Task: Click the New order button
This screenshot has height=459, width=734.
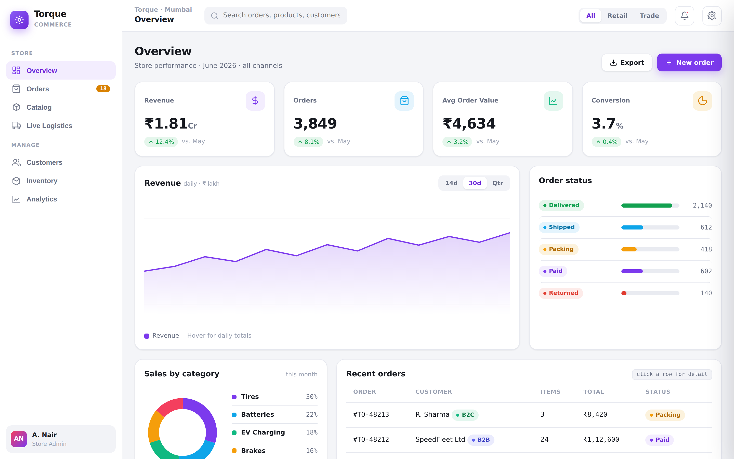Action: pyautogui.click(x=689, y=62)
